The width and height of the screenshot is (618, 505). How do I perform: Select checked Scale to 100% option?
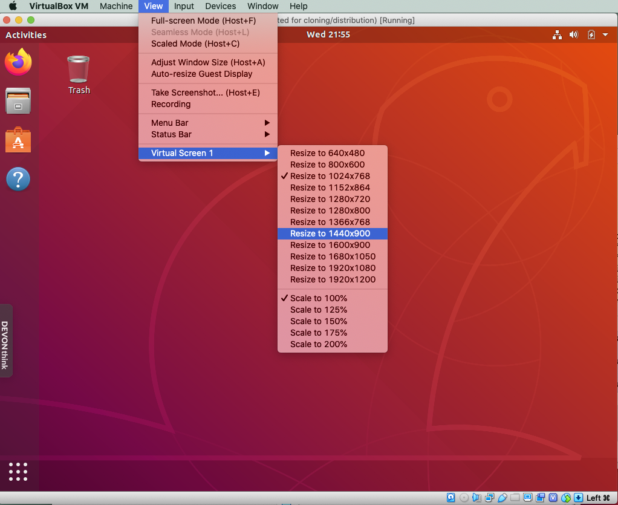319,298
